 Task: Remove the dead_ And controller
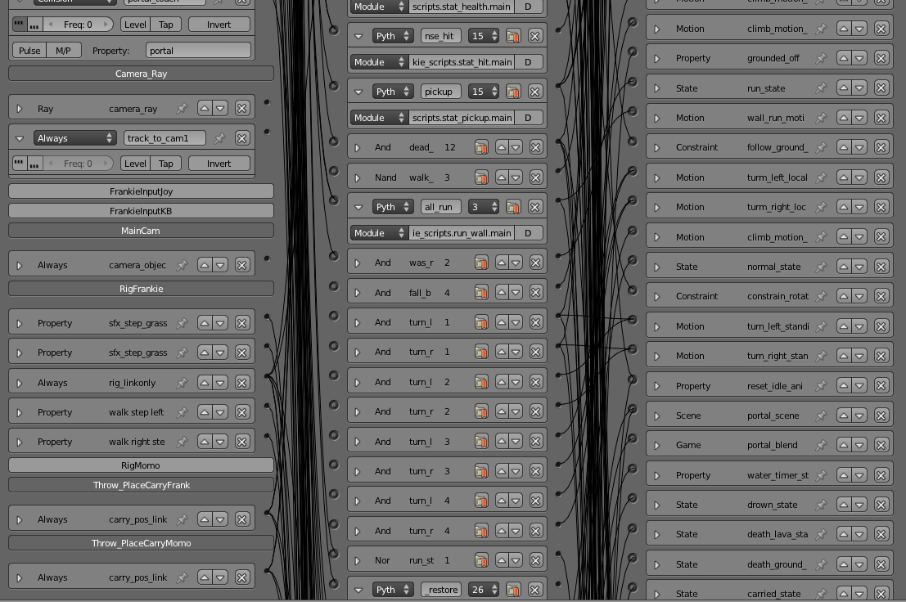(x=535, y=147)
